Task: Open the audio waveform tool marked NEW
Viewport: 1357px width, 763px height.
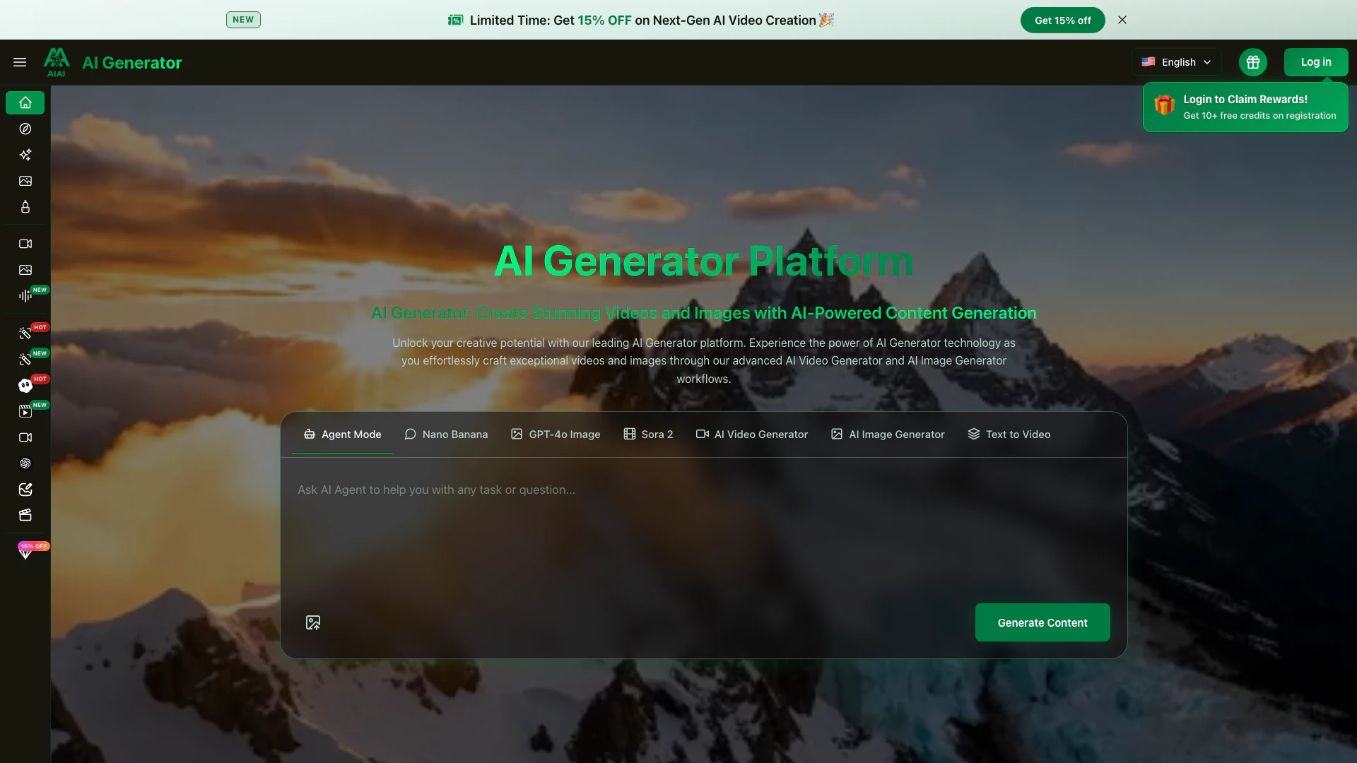Action: tap(25, 296)
